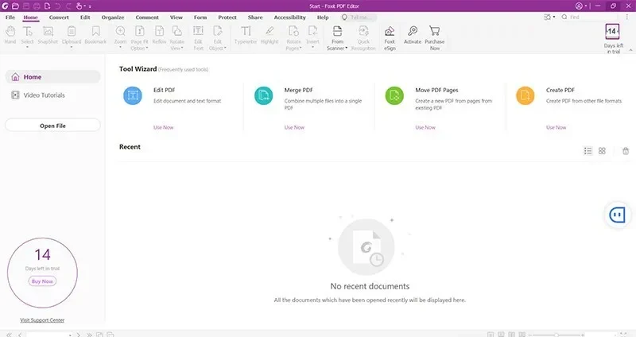Image resolution: width=636 pixels, height=337 pixels.
Task: Click the new blank PDF icon in title bar
Action: click(x=47, y=6)
